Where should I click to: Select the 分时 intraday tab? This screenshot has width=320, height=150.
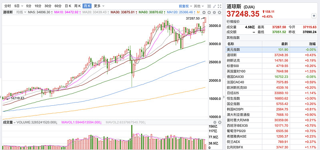pyautogui.click(x=8, y=6)
